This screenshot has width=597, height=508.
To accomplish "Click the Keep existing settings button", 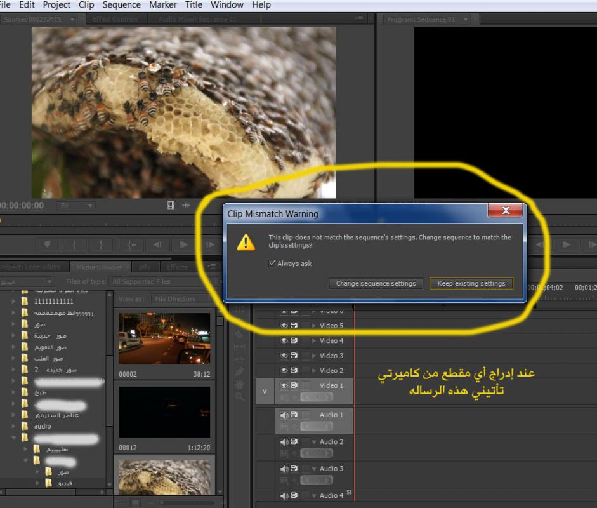I will 471,283.
